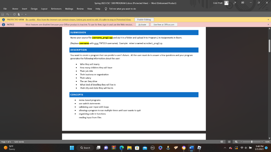Viewport: 271px width, 152px height.
Task: Switch to the Layout tab
Action: (x=44, y=9)
